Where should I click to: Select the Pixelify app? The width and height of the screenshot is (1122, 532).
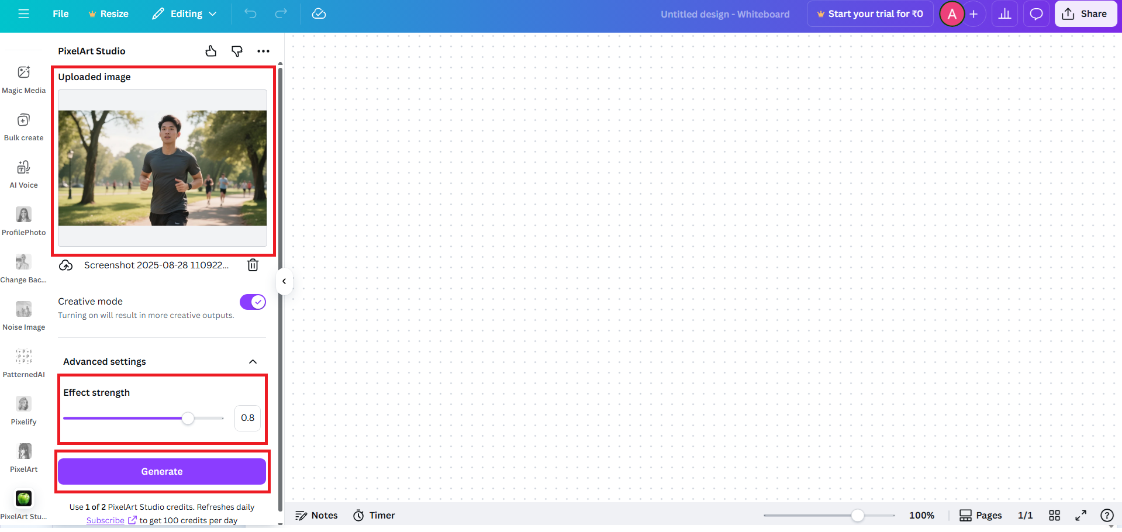[x=23, y=410]
